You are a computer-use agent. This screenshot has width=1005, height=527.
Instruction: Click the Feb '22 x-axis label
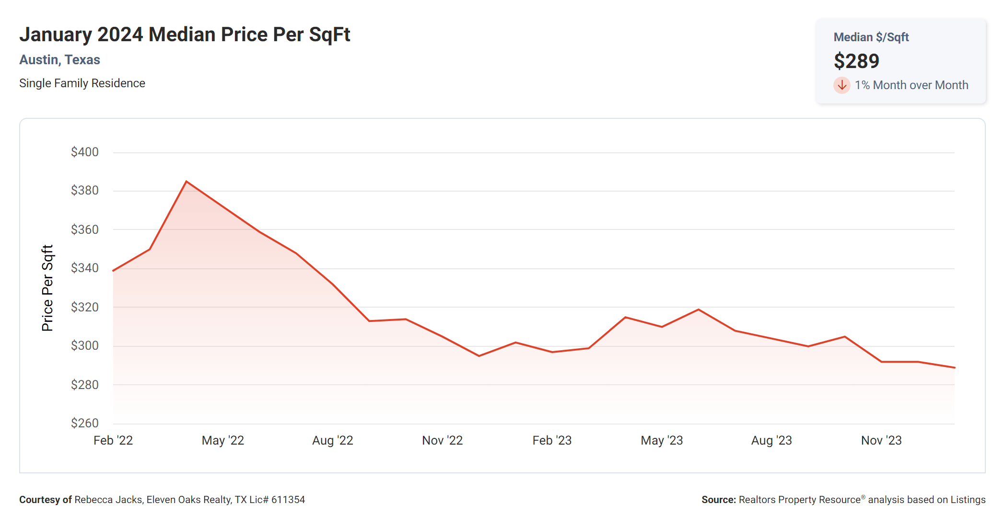coord(113,440)
